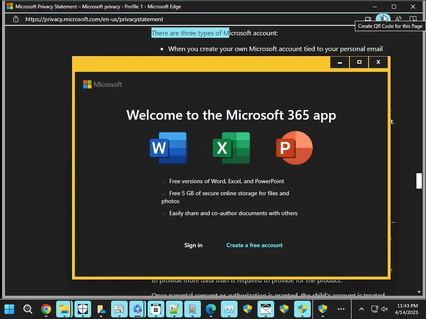This screenshot has width=426, height=319.
Task: View site info via the lock icon
Action: (x=16, y=19)
